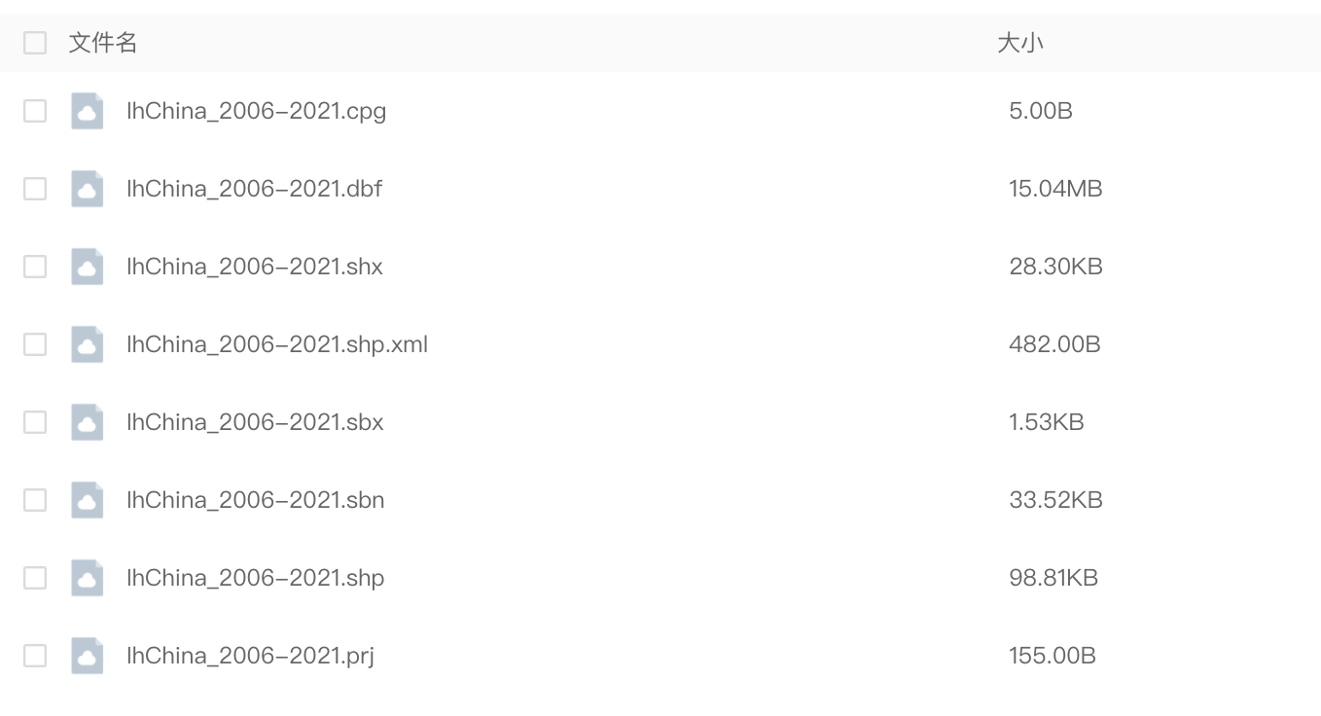Screen dimensions: 1321x716
Task: Open the file name lhChina_2006-2021.shp.xml
Action: coord(277,344)
